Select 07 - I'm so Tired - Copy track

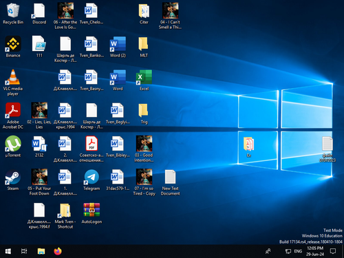point(144,177)
